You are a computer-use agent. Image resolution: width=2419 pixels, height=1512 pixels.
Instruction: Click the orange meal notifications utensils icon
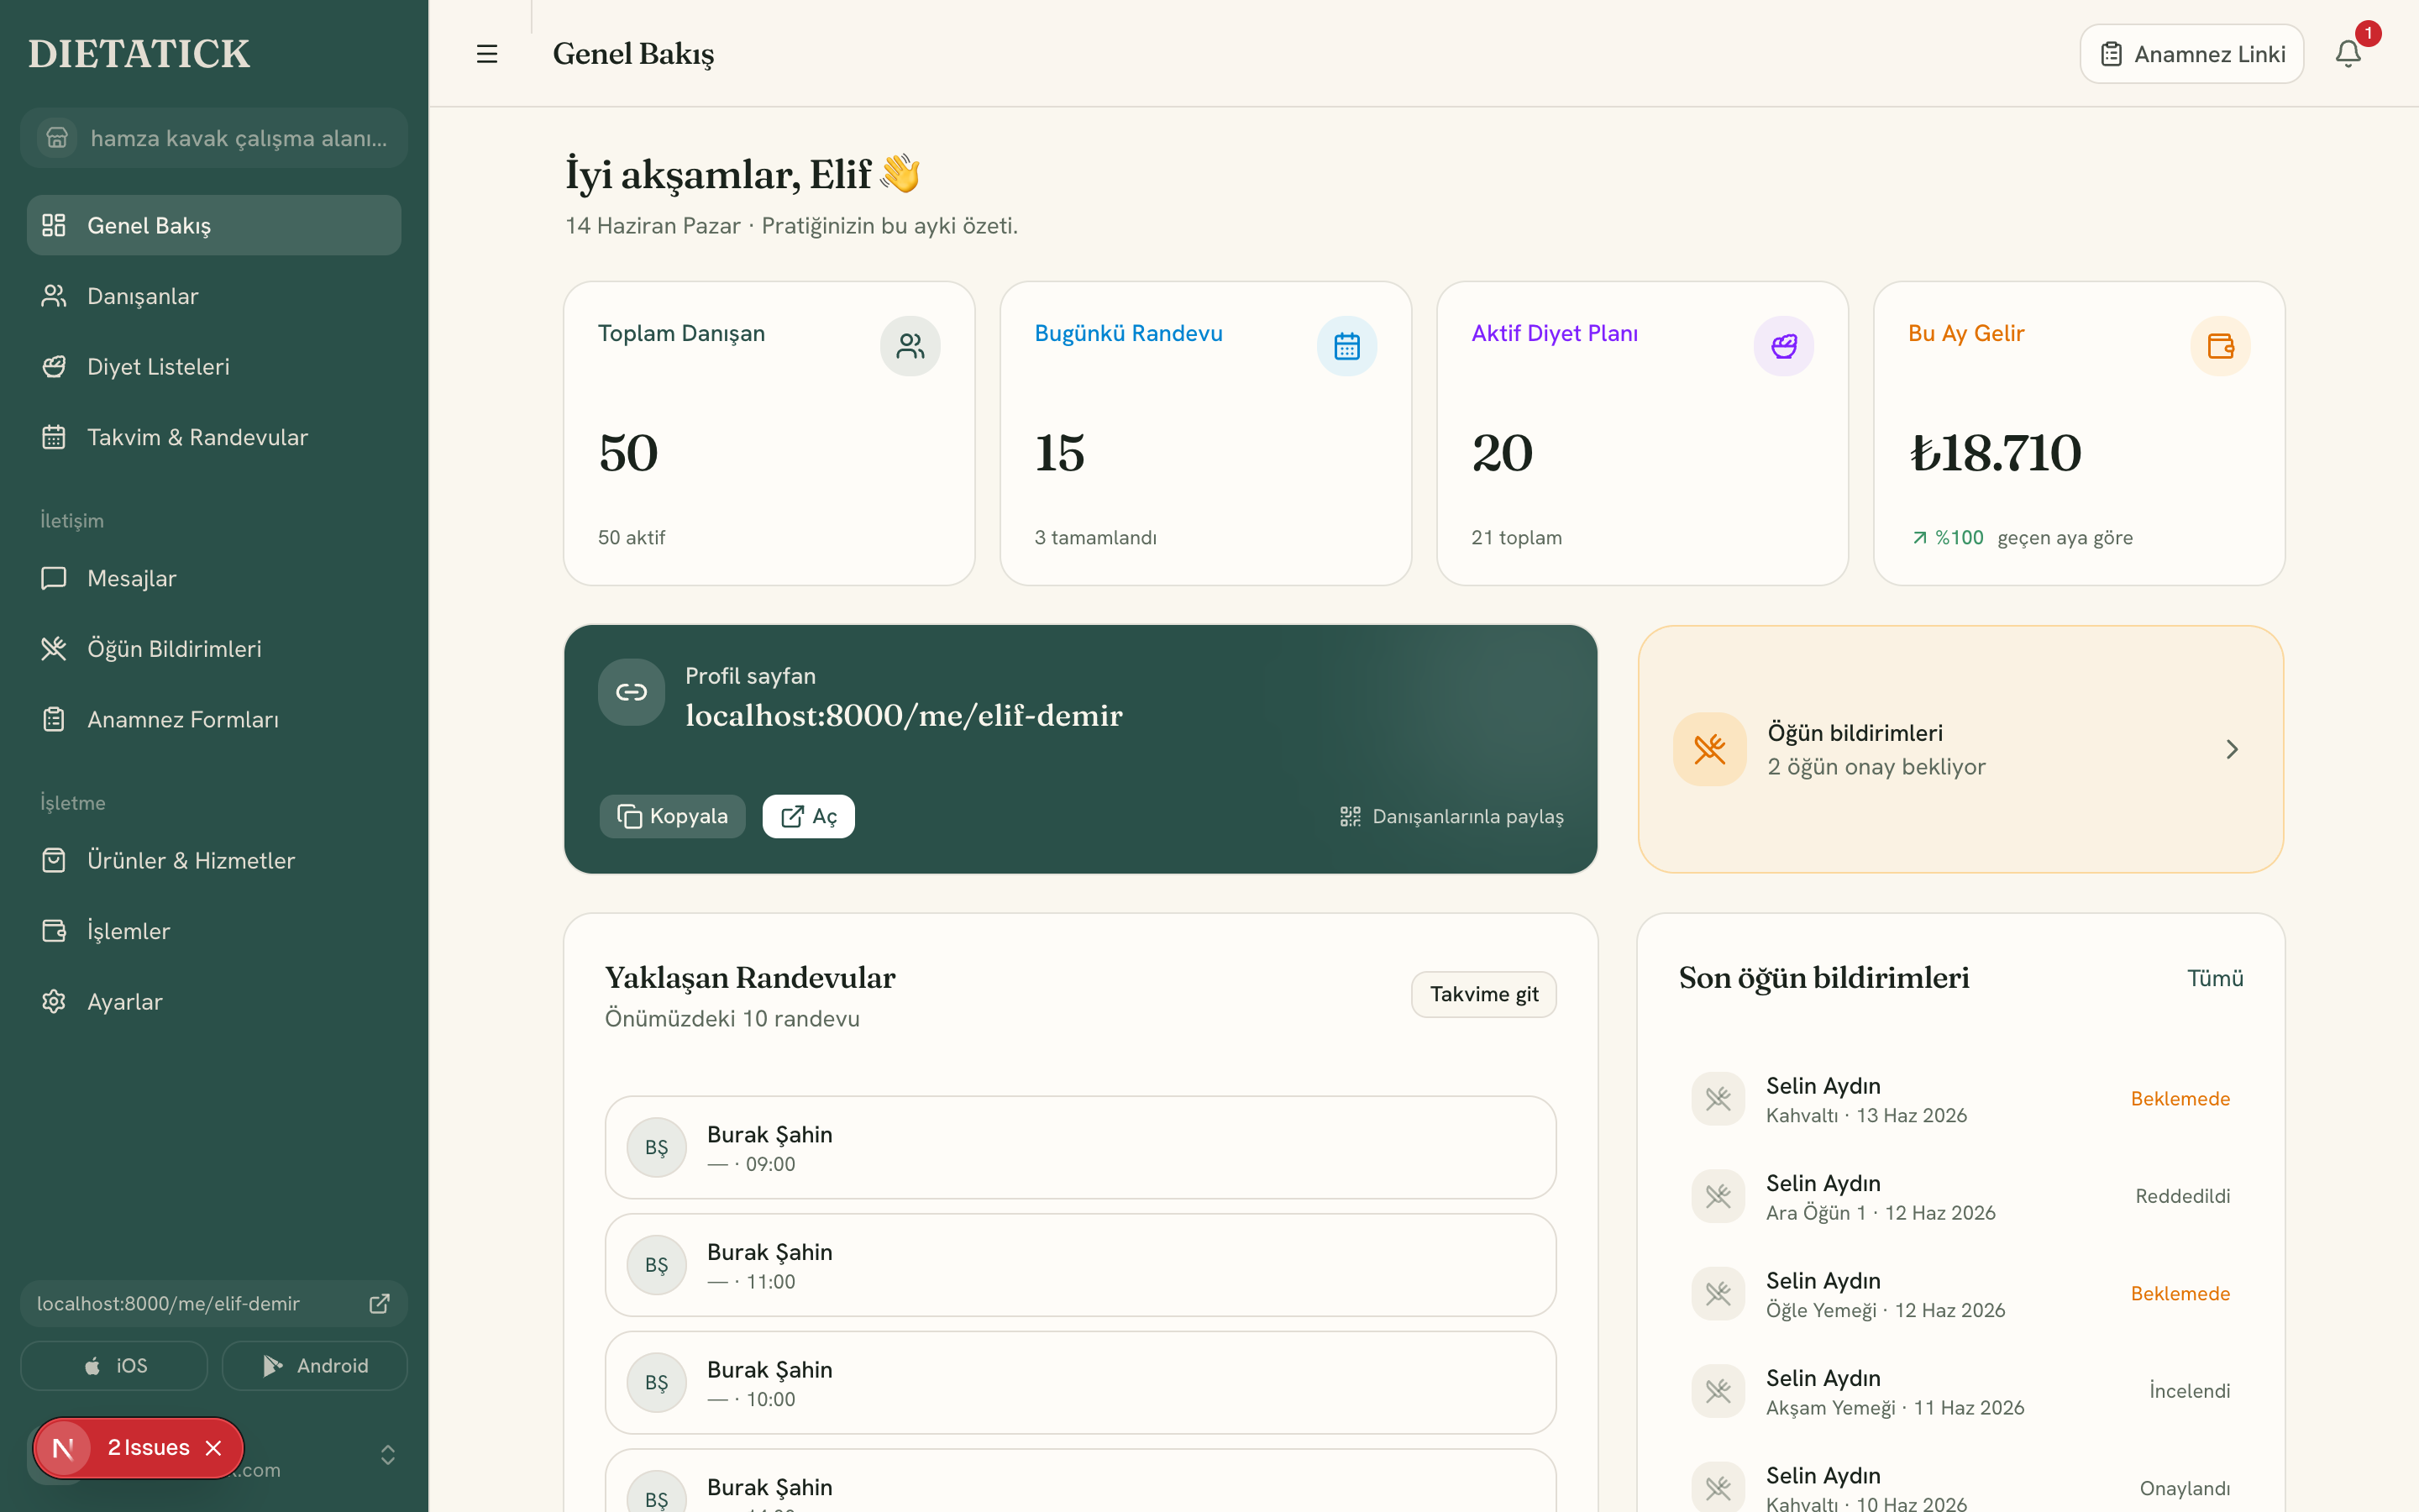(1709, 749)
